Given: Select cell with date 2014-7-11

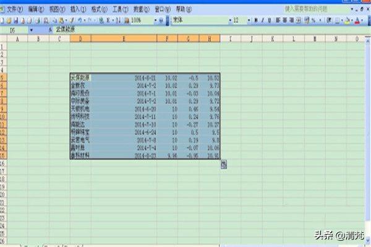Looking at the screenshot, I should click(x=124, y=117).
